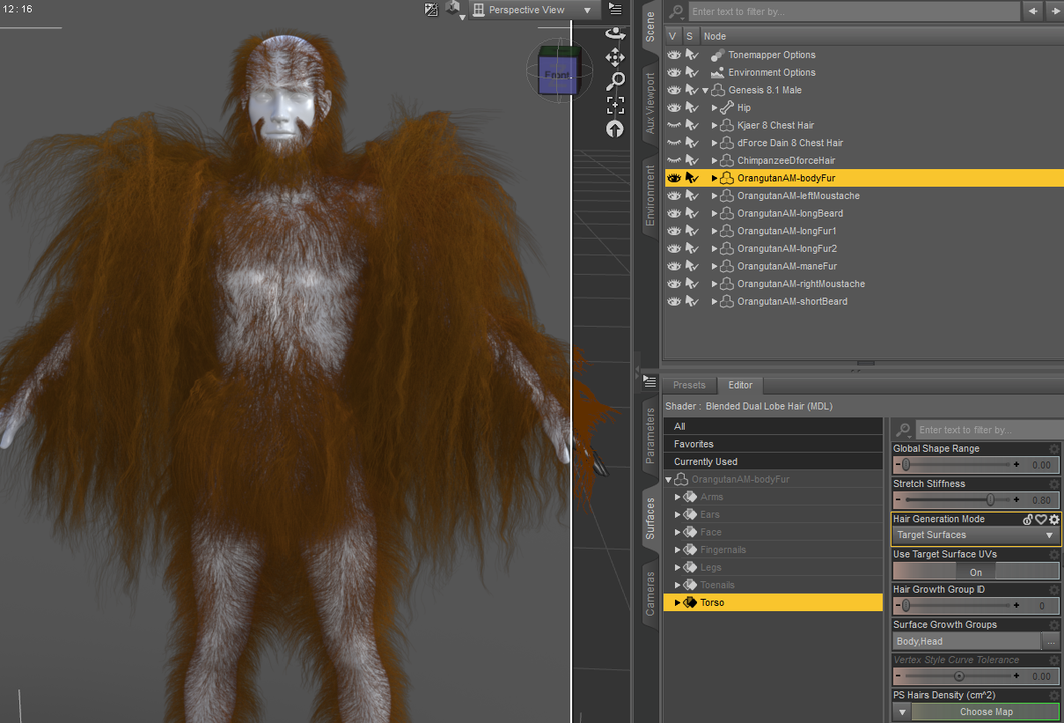Switch to the Cameras tab
The image size is (1064, 723).
pos(650,594)
